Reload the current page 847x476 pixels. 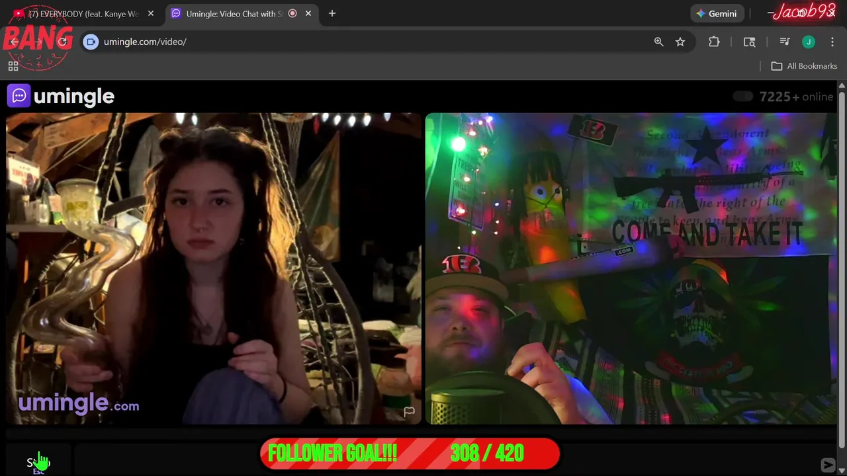point(63,42)
